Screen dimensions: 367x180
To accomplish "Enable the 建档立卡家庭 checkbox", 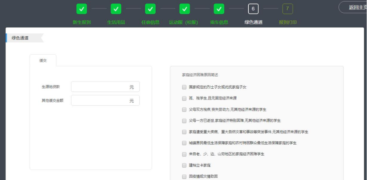I will 184,165.
